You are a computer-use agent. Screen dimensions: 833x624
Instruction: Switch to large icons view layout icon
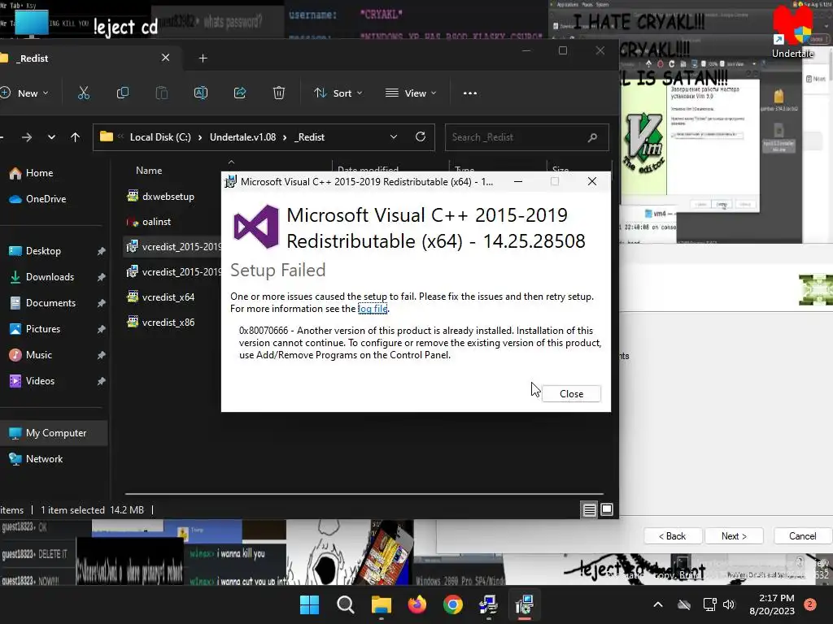tap(607, 510)
